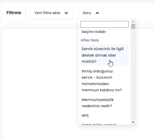Click the After Sale group header
This screenshot has width=154, height=139.
point(90,40)
